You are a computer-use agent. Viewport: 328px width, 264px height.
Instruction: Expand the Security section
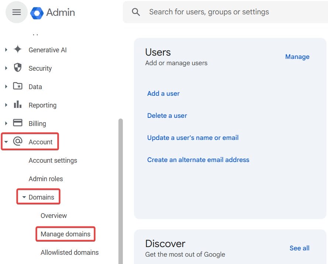point(6,68)
